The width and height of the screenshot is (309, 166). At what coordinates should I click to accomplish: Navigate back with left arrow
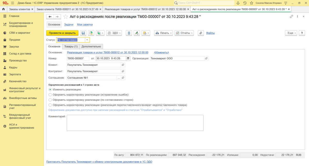(50, 16)
